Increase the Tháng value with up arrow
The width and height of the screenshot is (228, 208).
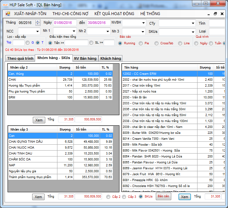tap(38, 21)
